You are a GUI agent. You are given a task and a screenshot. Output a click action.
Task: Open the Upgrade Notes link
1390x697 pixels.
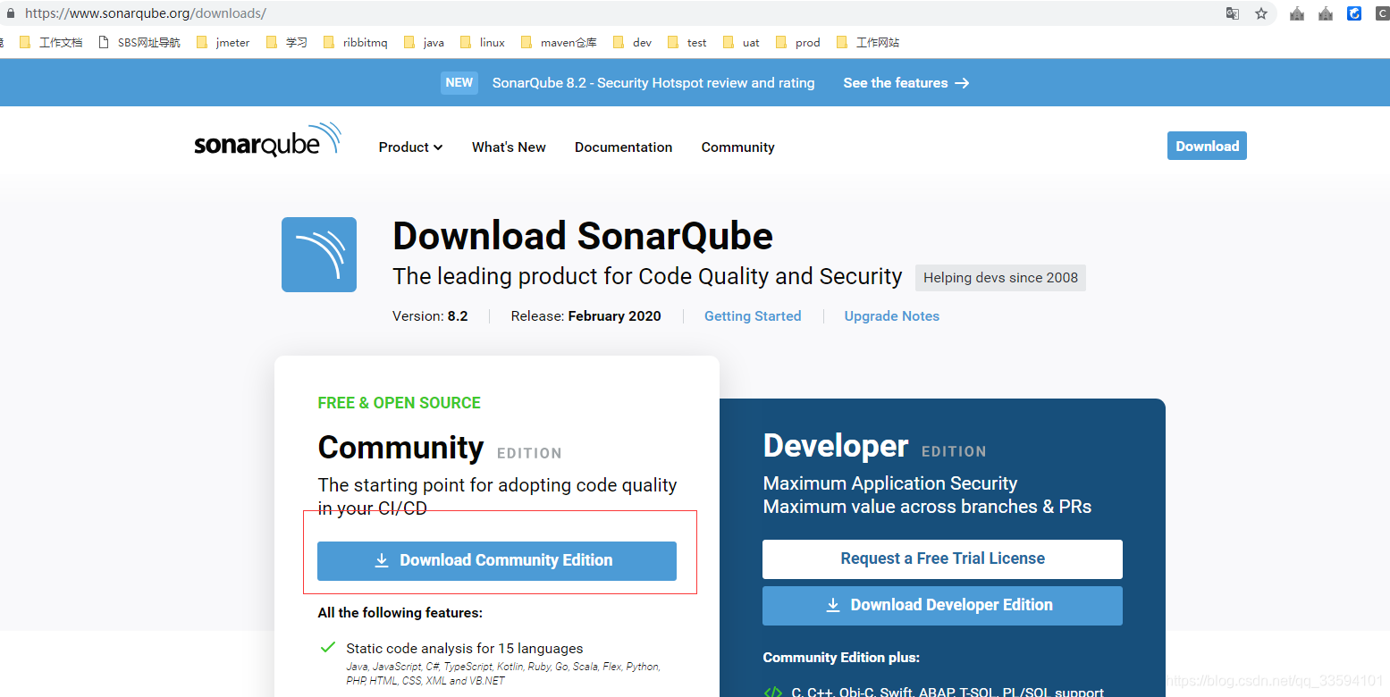pos(892,316)
